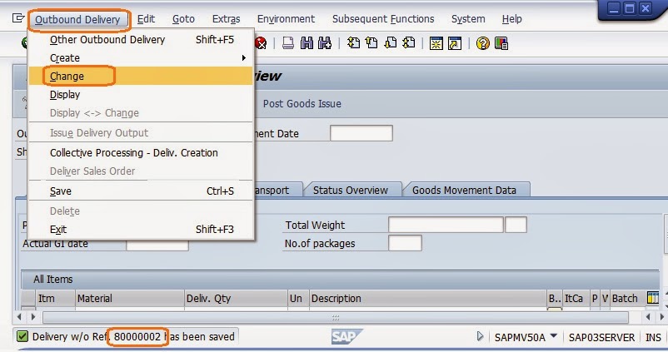The width and height of the screenshot is (668, 352).
Task: Click the weight unit field
Action: click(x=516, y=225)
